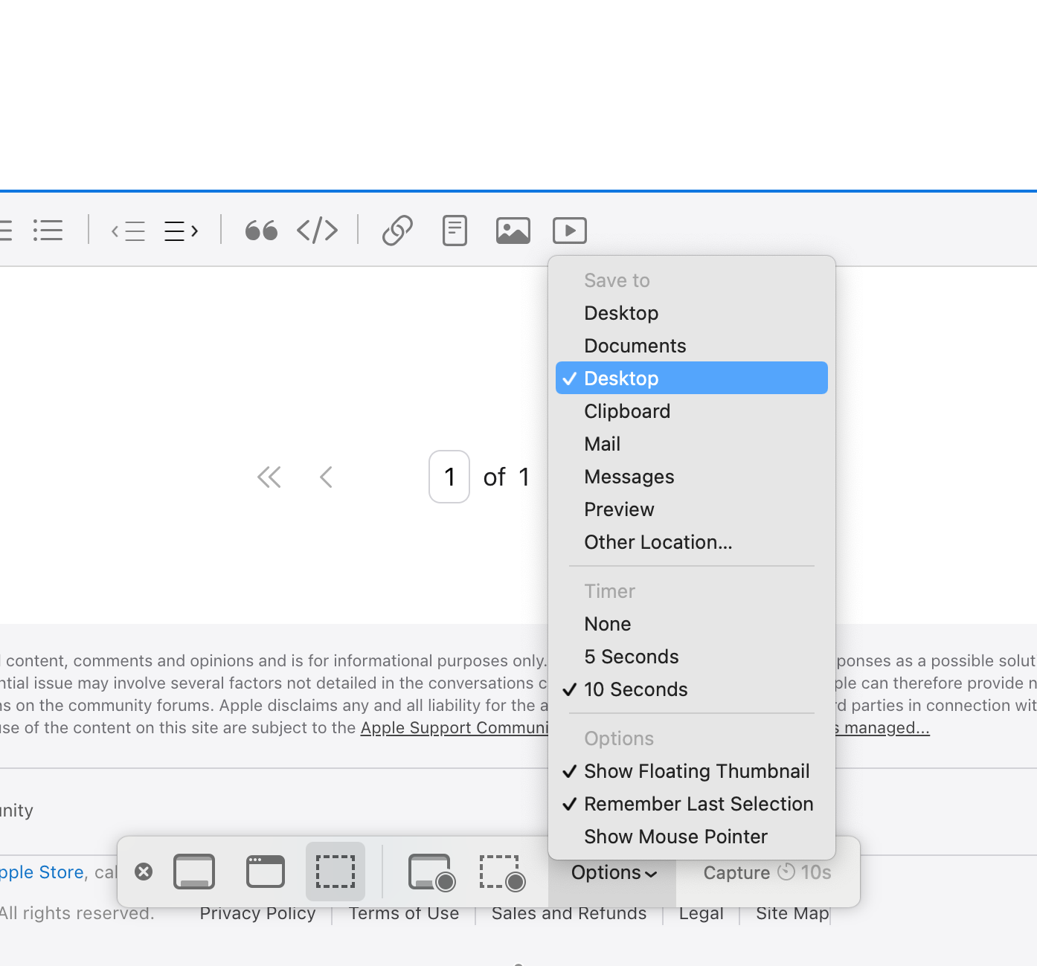Insert a block quote
Image resolution: width=1037 pixels, height=966 pixels.
pos(261,231)
